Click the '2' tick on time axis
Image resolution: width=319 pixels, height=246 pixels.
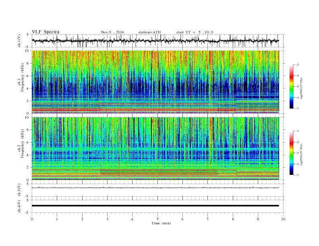[82, 219]
